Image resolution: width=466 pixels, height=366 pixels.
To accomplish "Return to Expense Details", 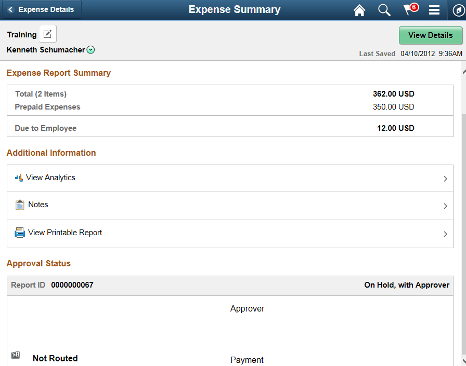I will coord(42,9).
